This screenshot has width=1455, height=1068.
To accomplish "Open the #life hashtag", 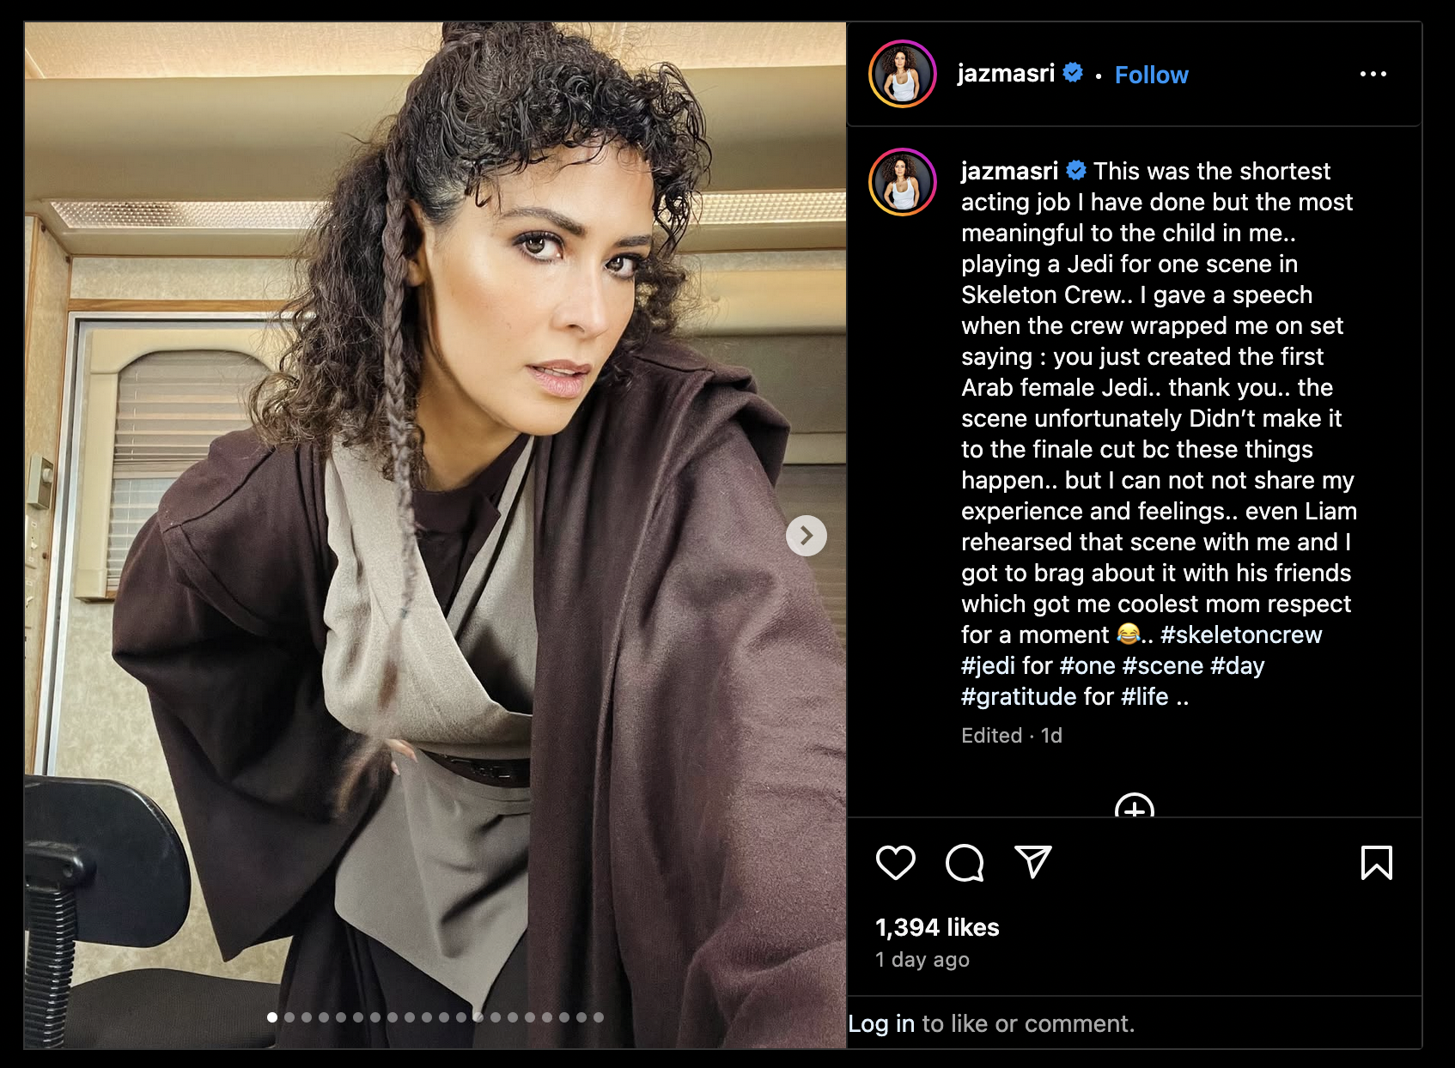I will point(1145,696).
